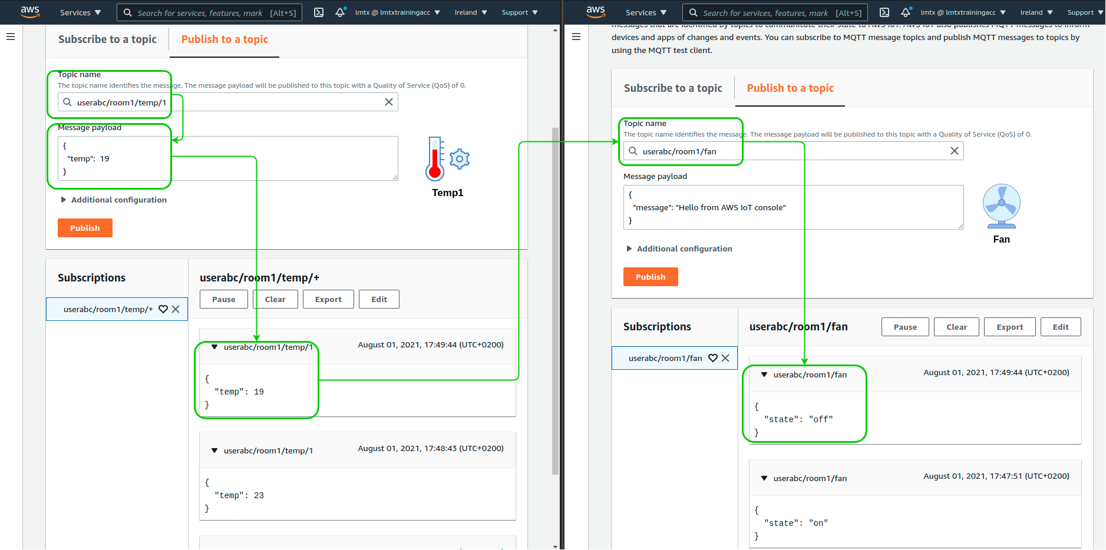This screenshot has width=1106, height=550.
Task: Open account menu lmtx in right window
Action: pyautogui.click(x=963, y=12)
